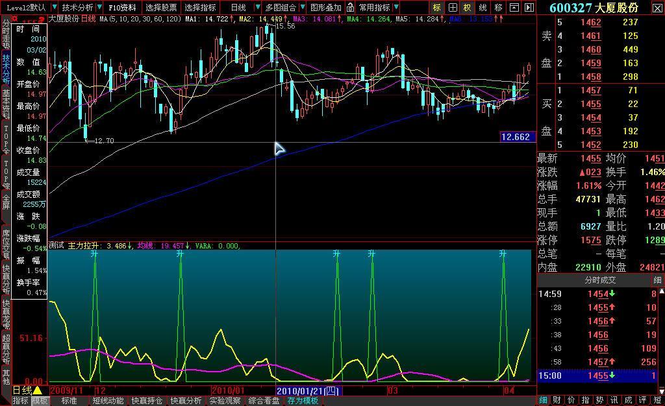Open the Level2默认 dropdown
The height and width of the screenshot is (406, 665).
click(x=30, y=8)
